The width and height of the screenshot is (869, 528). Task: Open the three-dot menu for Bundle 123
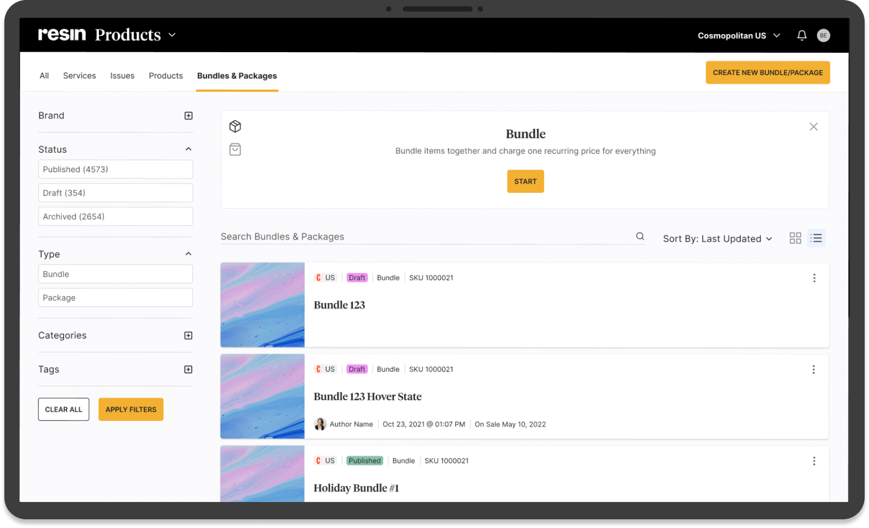(814, 278)
